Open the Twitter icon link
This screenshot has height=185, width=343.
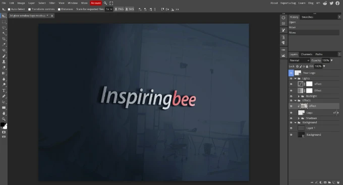click(x=331, y=3)
